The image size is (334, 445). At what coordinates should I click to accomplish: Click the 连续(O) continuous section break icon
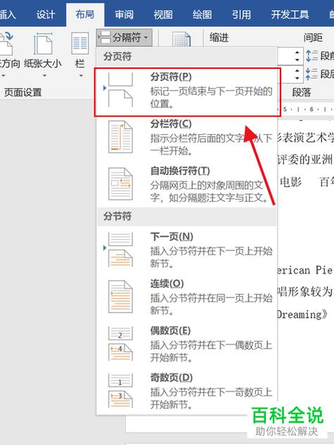pyautogui.click(x=120, y=297)
